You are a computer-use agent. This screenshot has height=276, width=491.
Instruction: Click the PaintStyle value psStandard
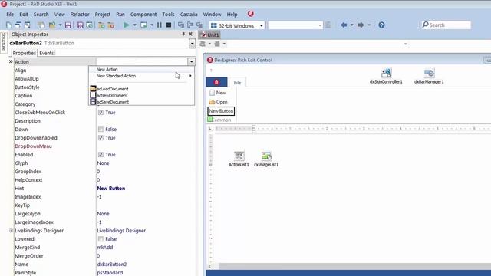pos(110,273)
